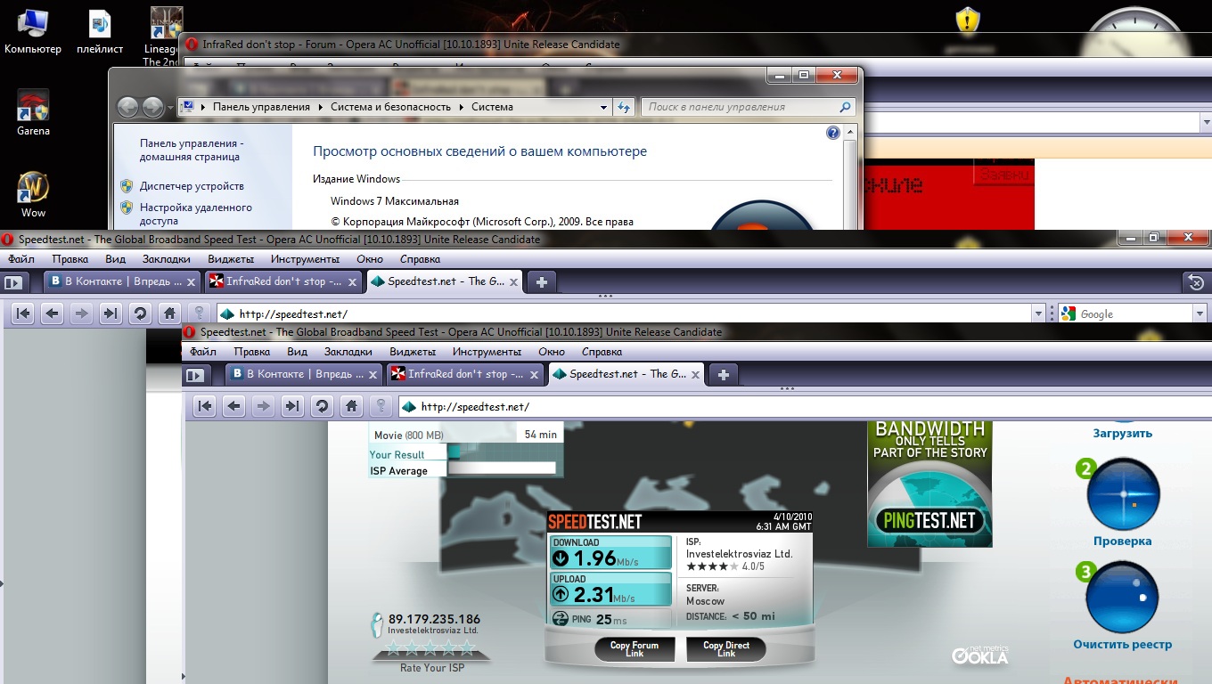Expand breadcrumb arrow after Панель управления
Image resolution: width=1212 pixels, height=684 pixels.
point(320,107)
